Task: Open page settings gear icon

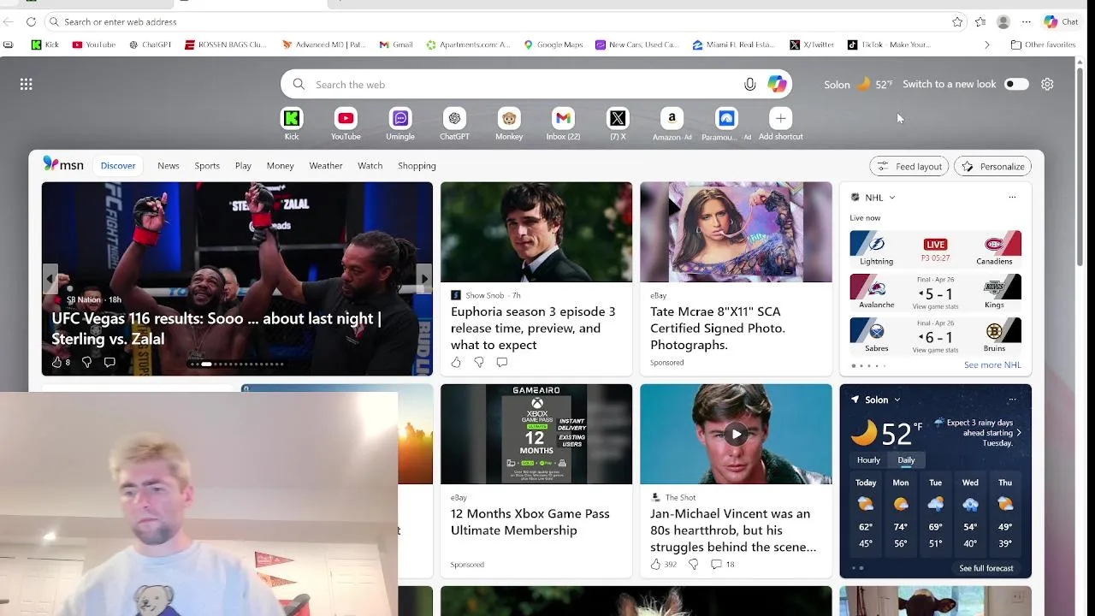Action: 1047,84
